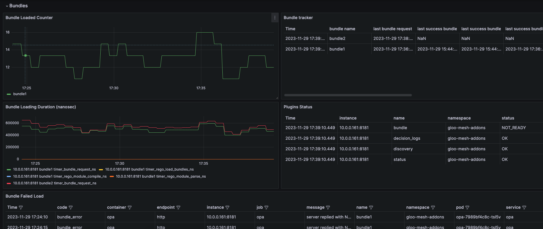The width and height of the screenshot is (543, 229).
Task: Sort Bundle tracker by Time column
Action: pyautogui.click(x=290, y=29)
